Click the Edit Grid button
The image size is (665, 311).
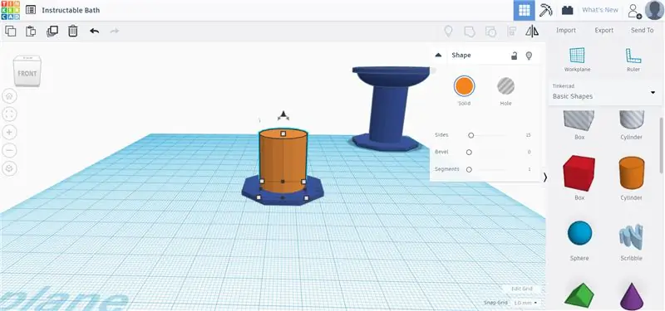coord(522,289)
